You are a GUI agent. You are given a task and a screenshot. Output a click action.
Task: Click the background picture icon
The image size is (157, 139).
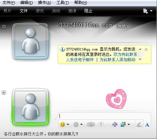coord(123,124)
